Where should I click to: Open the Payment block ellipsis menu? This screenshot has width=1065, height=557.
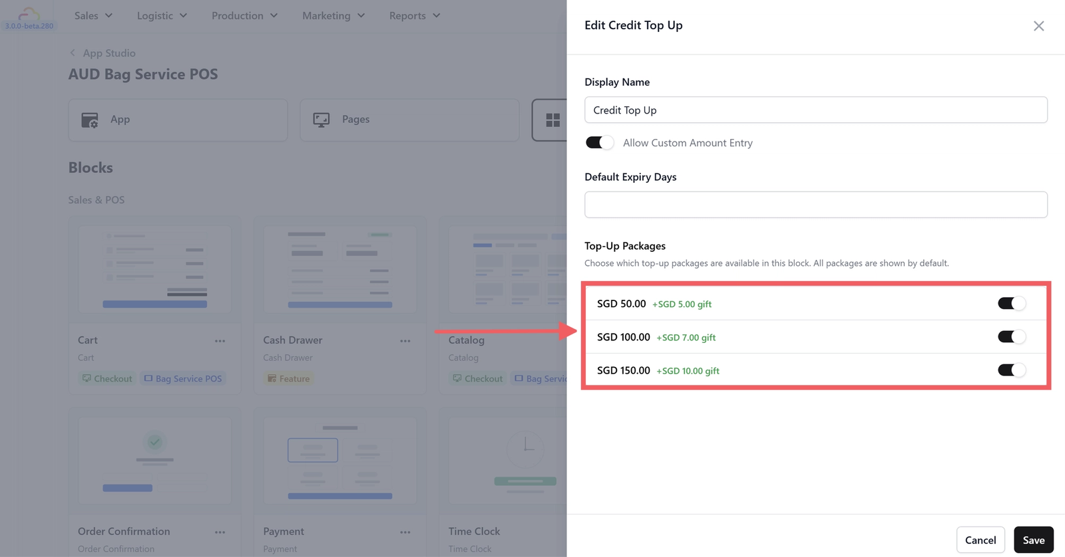click(x=405, y=532)
